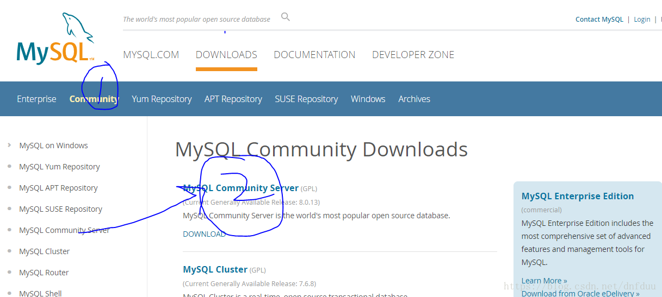The height and width of the screenshot is (297, 662).
Task: Open MySQL Cluster in the sidebar
Action: 44,251
